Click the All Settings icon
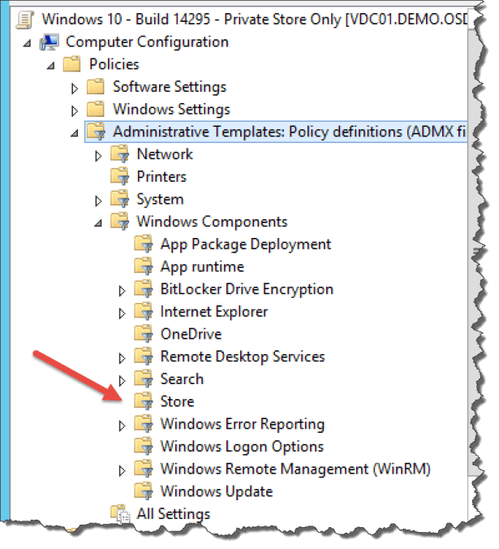 pos(120,513)
